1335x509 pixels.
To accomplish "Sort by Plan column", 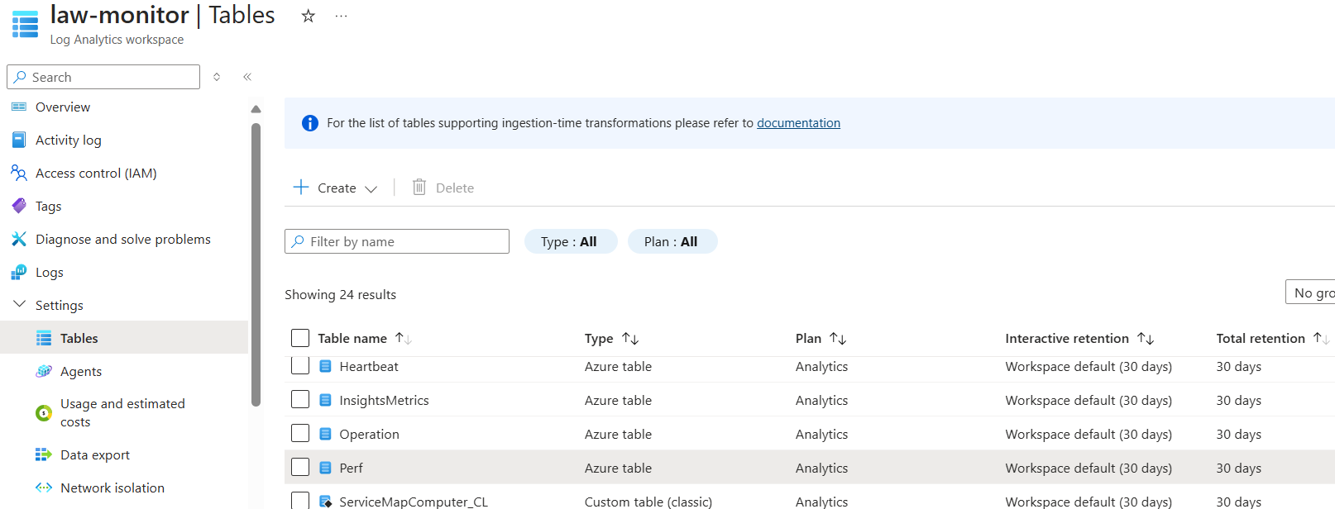I will 838,338.
